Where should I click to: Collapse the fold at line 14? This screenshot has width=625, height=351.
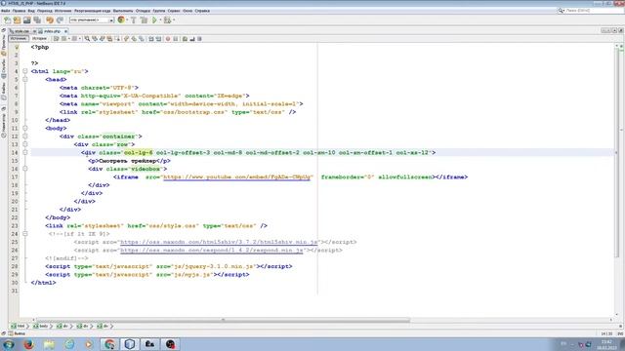click(x=25, y=152)
